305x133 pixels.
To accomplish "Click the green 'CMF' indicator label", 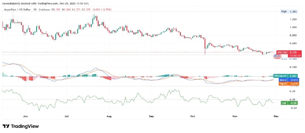I will (284, 103).
